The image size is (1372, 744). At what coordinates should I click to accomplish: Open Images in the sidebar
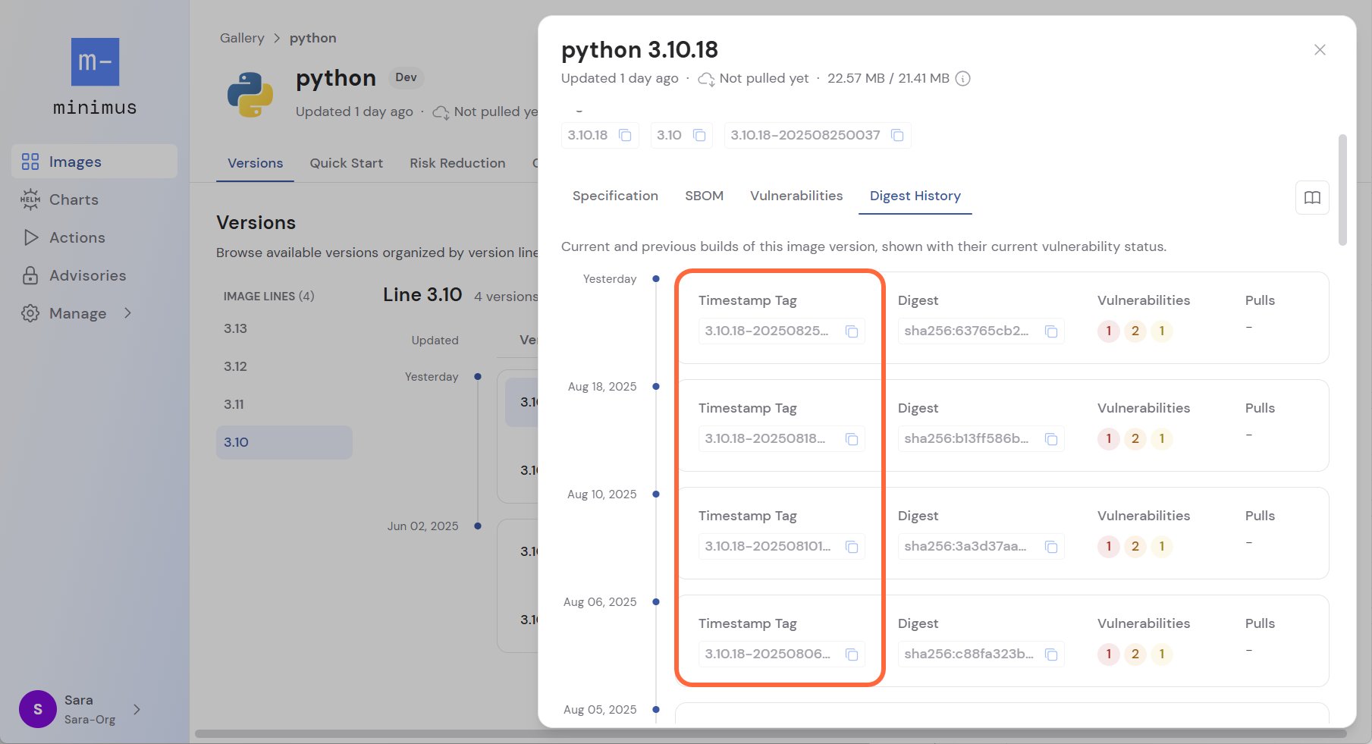[94, 162]
